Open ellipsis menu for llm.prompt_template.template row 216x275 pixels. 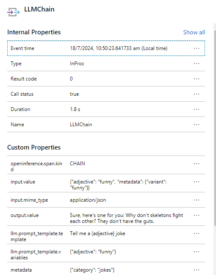coord(197,233)
